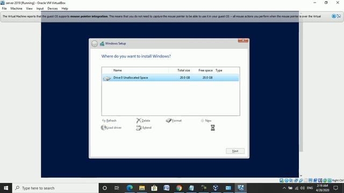Open the Action Center notifications
Viewport: 344px width, 193px height.
(335, 188)
